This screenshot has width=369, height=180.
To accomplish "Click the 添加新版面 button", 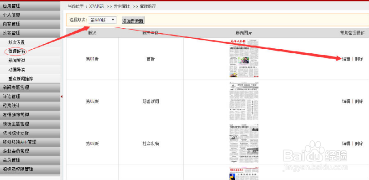I will (133, 21).
